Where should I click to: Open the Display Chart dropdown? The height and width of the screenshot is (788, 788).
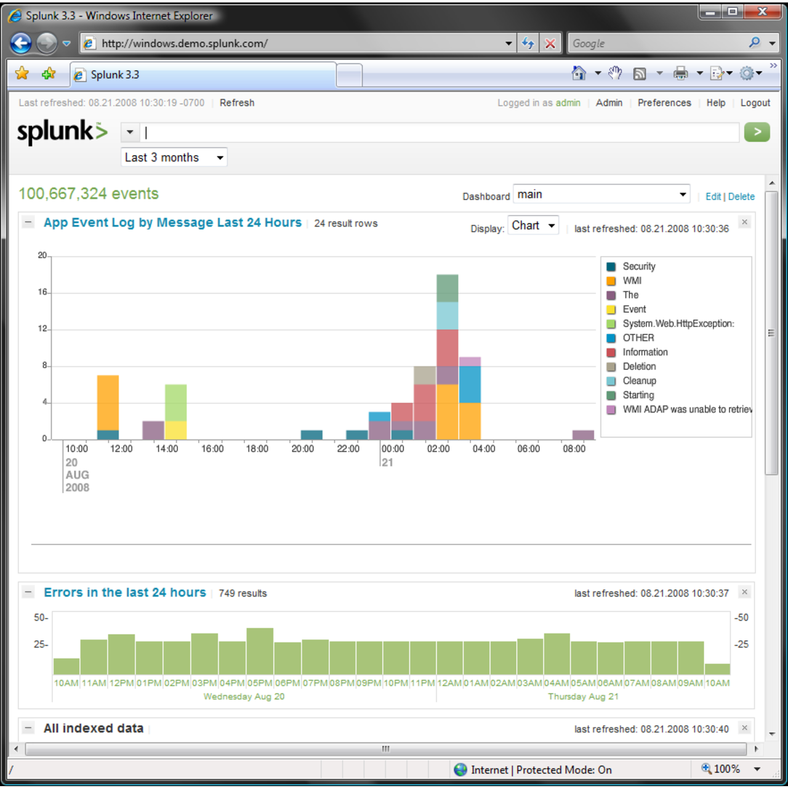click(x=533, y=225)
